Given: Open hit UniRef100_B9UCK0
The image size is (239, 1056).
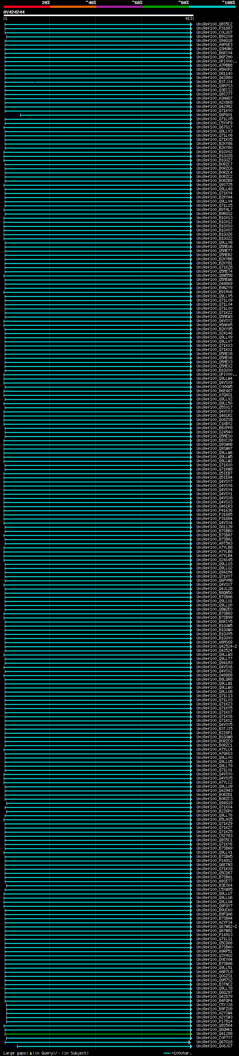Looking at the screenshot, I should coord(214,910).
